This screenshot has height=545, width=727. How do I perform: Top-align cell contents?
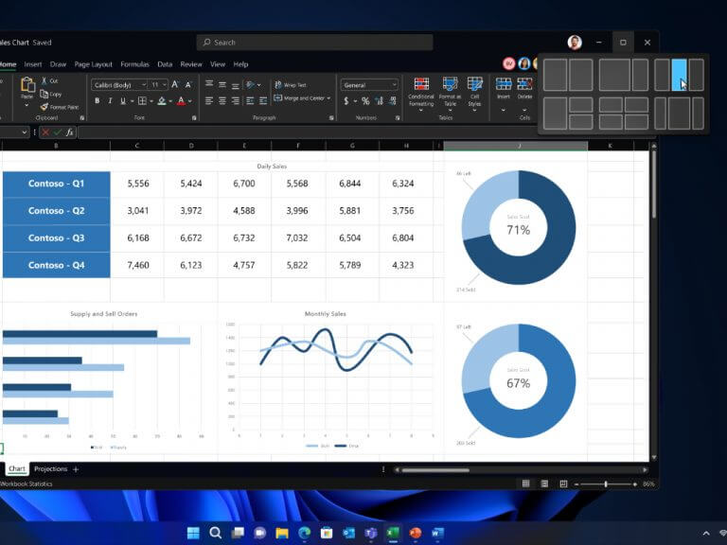209,84
